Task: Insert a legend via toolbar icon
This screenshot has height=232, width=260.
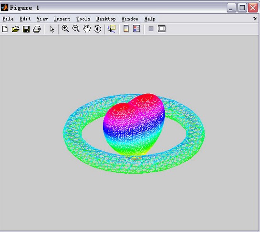Action: tap(136, 29)
